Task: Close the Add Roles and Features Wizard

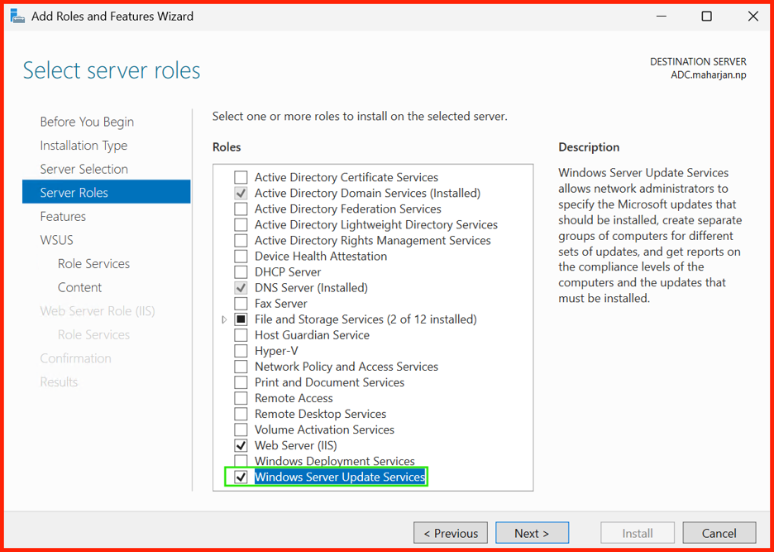Action: pyautogui.click(x=753, y=17)
